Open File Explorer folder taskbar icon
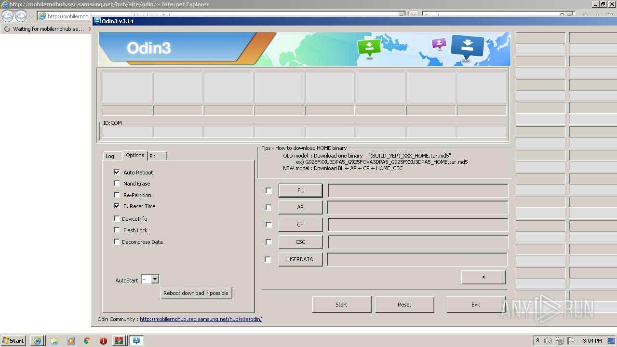The width and height of the screenshot is (617, 347). click(54, 341)
